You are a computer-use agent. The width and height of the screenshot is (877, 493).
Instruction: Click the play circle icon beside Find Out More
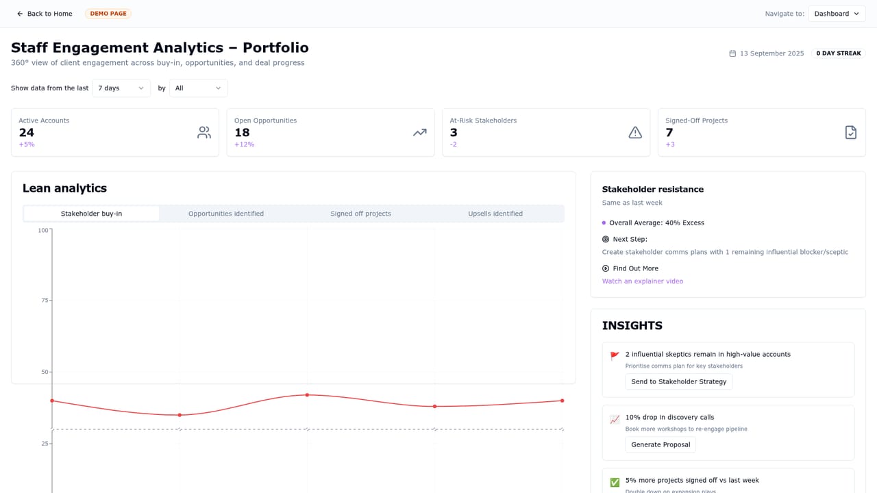tap(606, 268)
